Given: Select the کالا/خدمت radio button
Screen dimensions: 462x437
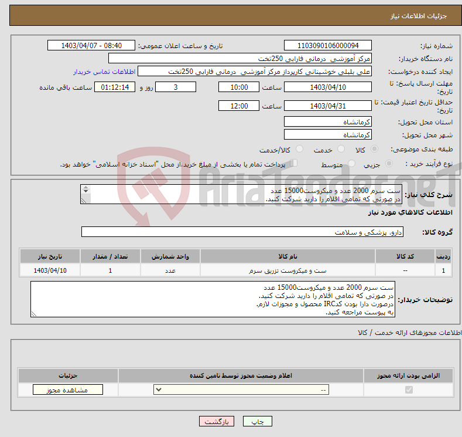Looking at the screenshot, I should [299, 149].
